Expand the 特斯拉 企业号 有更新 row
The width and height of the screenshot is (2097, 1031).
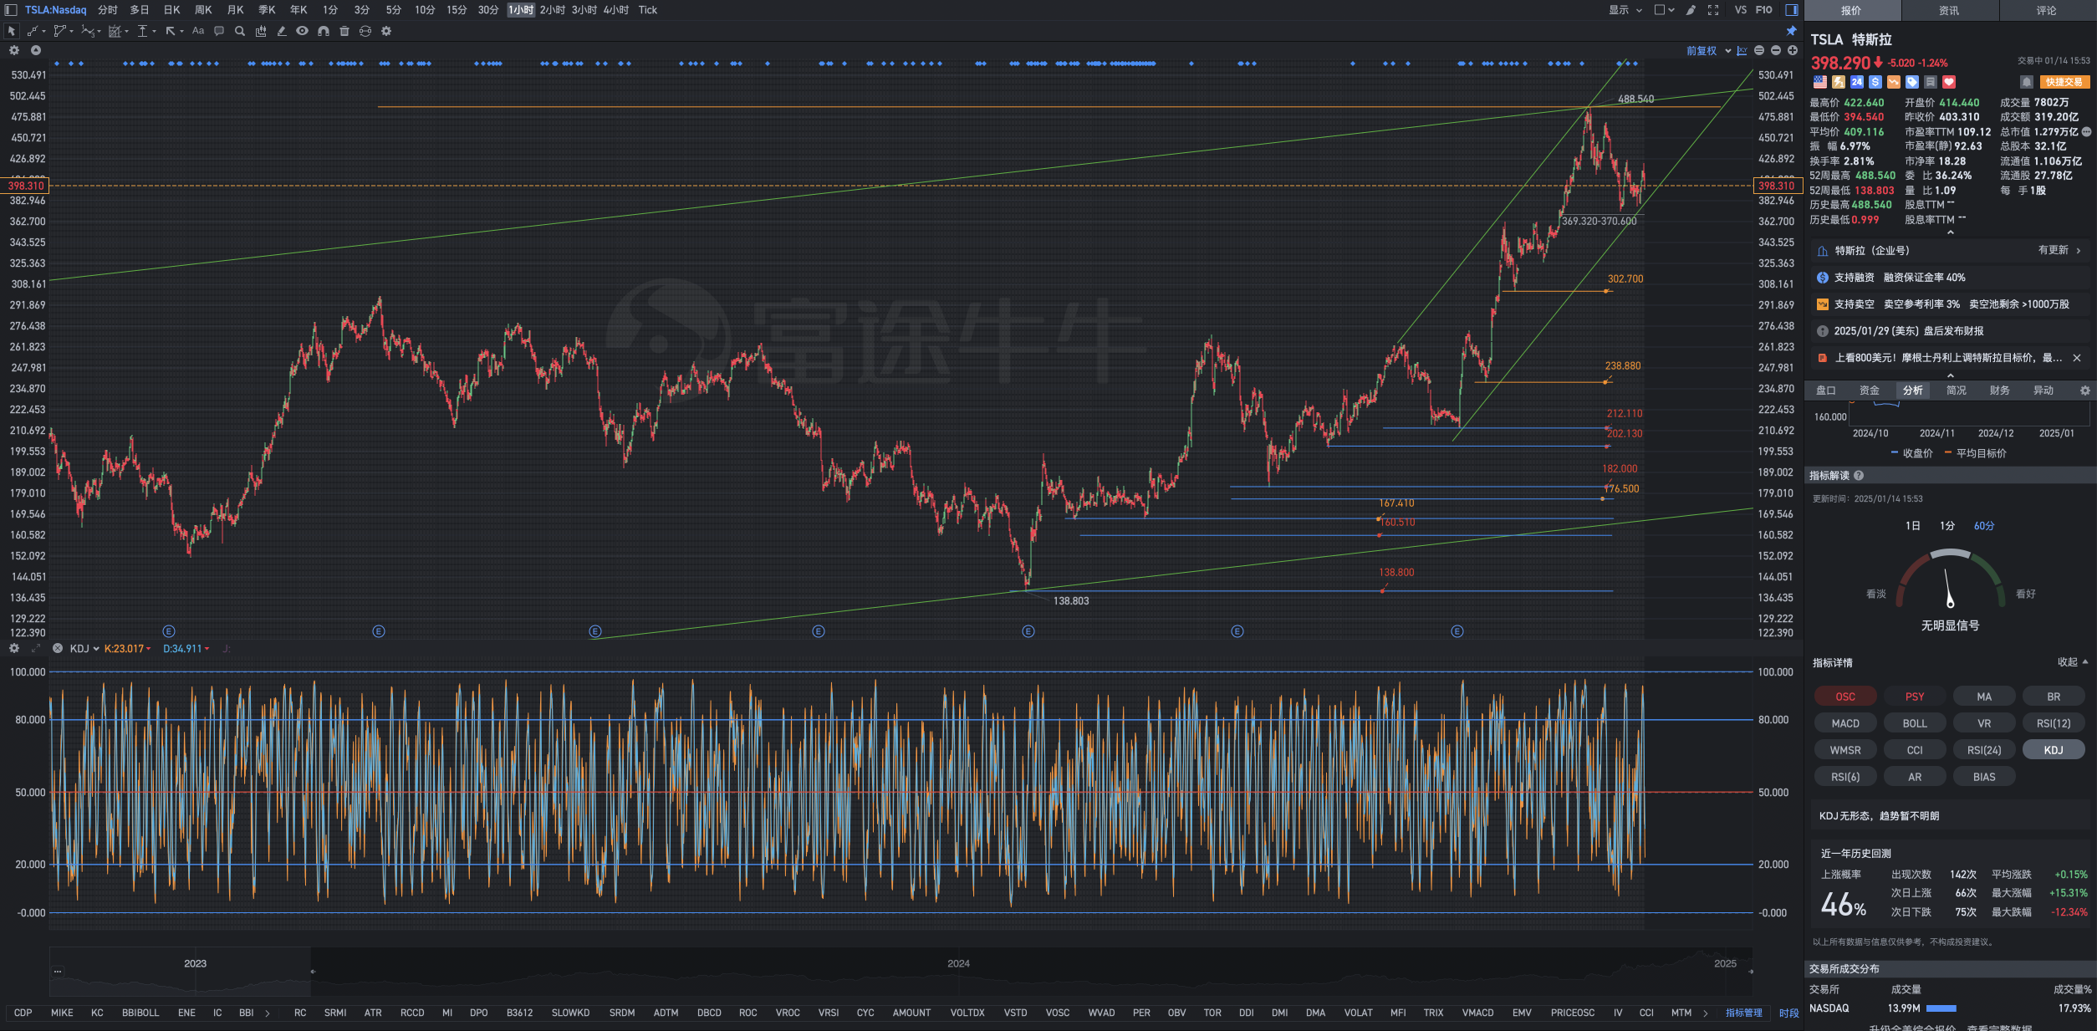click(x=1950, y=251)
